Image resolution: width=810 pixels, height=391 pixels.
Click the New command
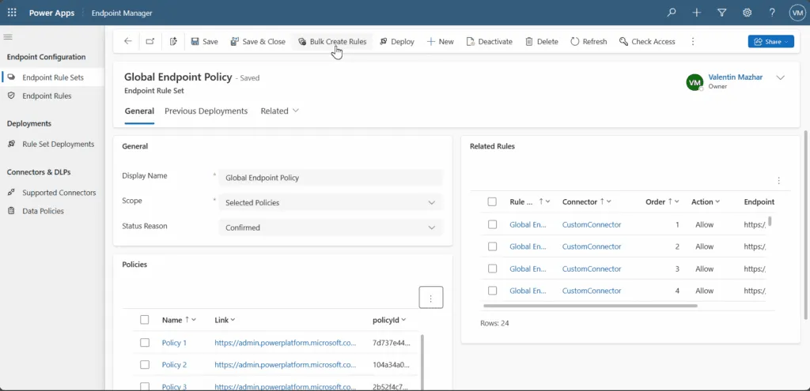[440, 42]
